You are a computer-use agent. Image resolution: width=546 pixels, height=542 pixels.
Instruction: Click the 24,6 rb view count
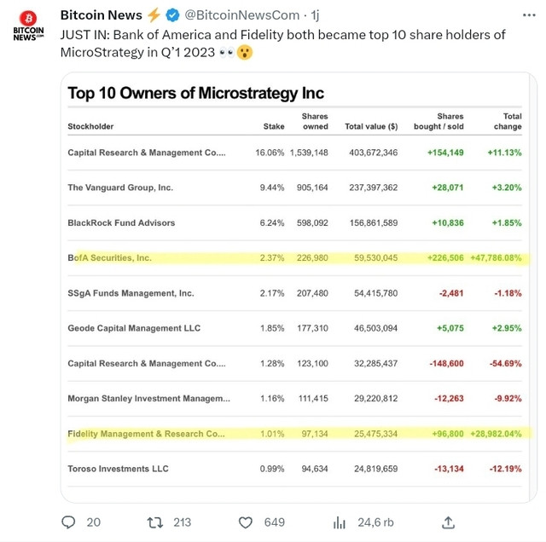[x=375, y=522]
